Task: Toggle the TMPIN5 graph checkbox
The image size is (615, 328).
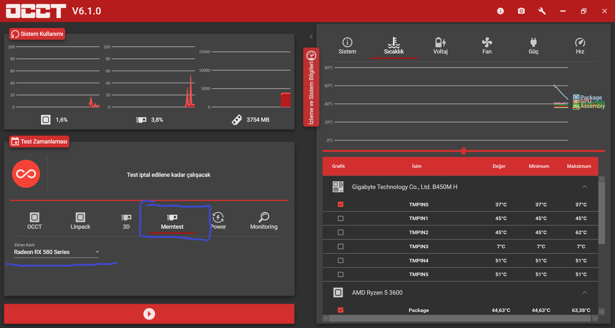Action: [x=340, y=275]
